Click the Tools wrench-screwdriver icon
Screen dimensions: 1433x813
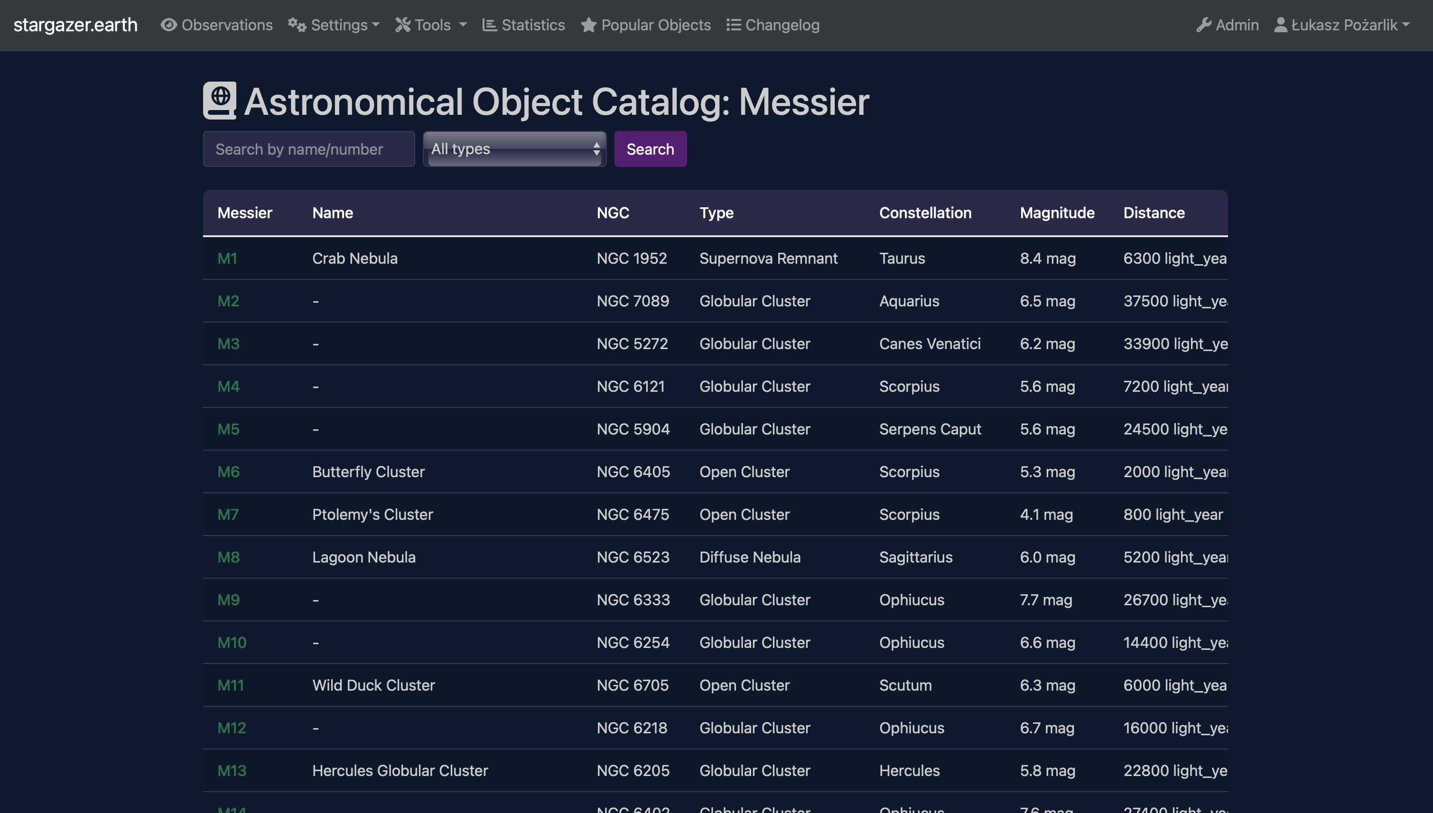[403, 25]
